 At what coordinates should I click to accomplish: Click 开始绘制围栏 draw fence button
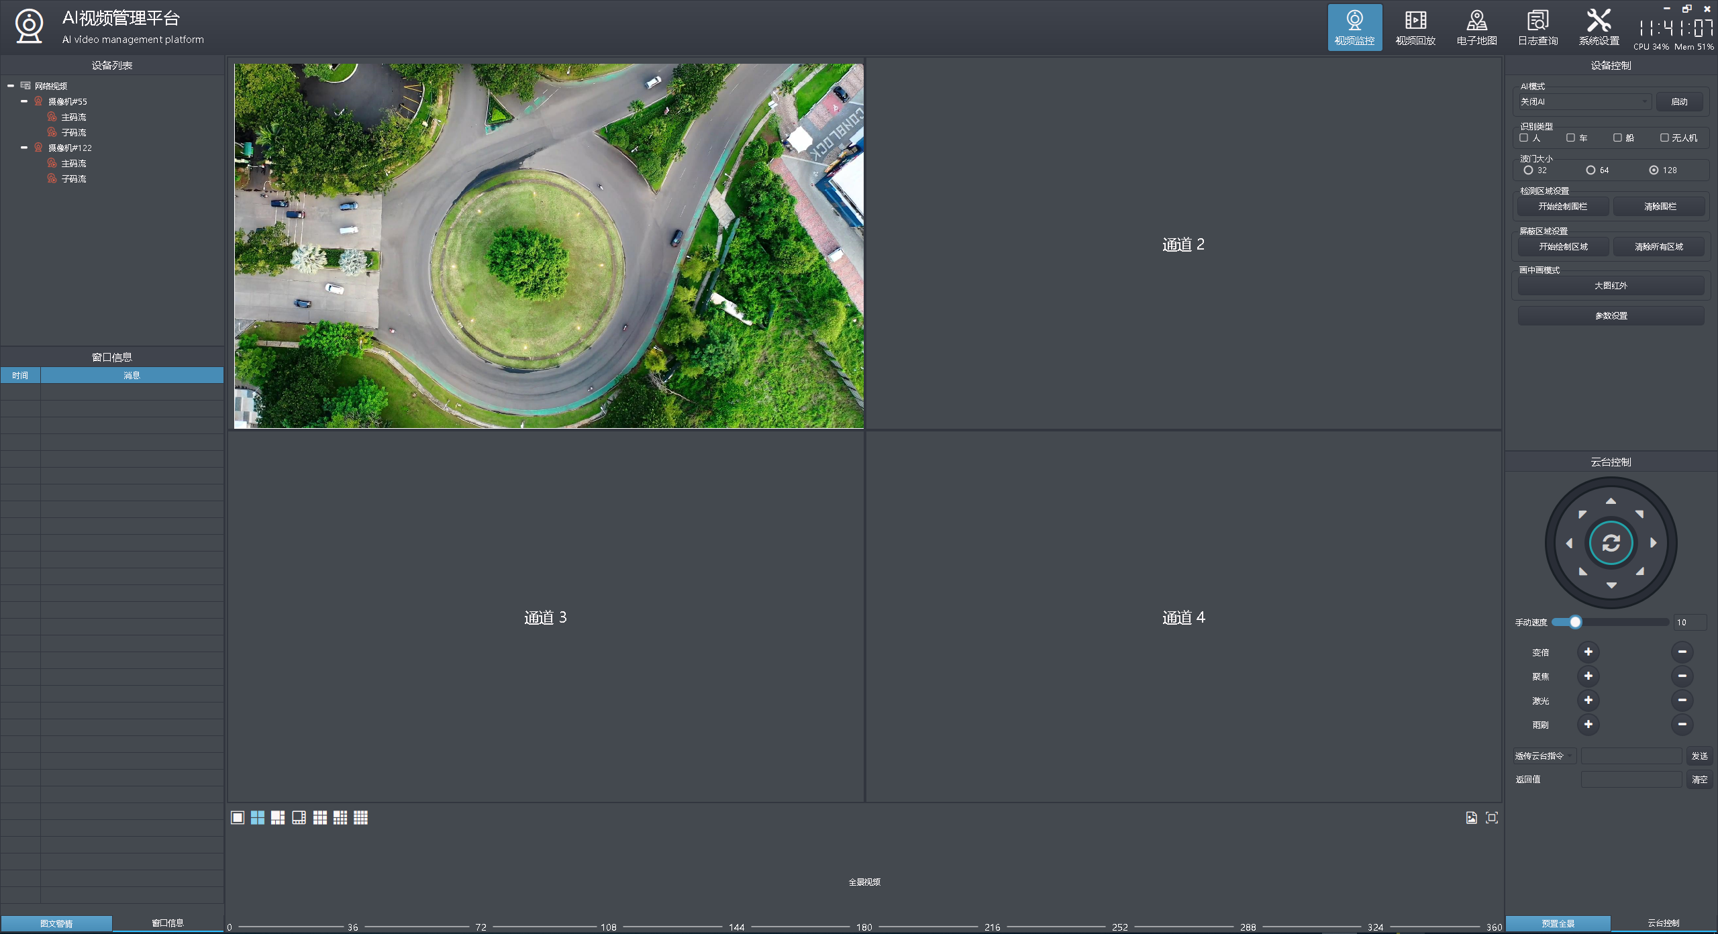(1563, 207)
